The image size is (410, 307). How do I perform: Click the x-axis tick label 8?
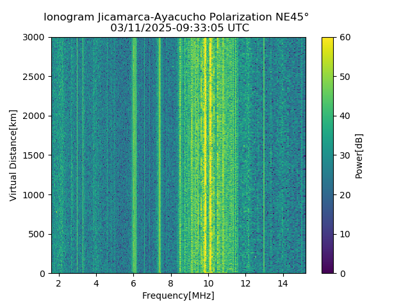[x=171, y=283]
